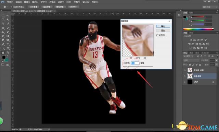The image size is (219, 132).
Task: Select the Gradient tool
Action: [x=8, y=36]
